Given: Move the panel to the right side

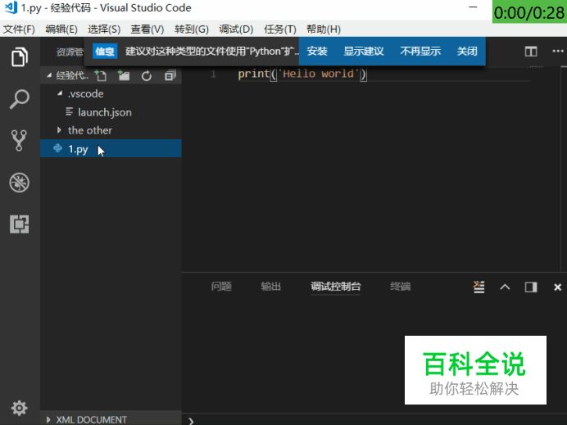Looking at the screenshot, I should [x=531, y=287].
